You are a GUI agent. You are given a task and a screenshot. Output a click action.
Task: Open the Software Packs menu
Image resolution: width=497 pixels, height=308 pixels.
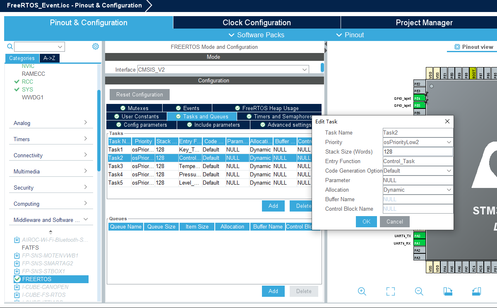pyautogui.click(x=256, y=35)
